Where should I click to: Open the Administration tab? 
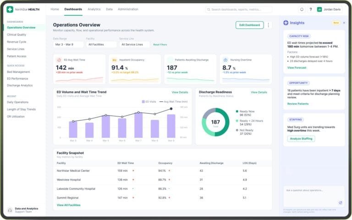tap(128, 9)
